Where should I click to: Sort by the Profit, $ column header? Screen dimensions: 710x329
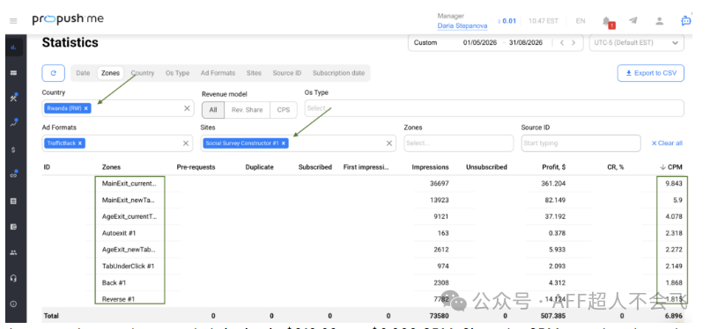pos(554,167)
